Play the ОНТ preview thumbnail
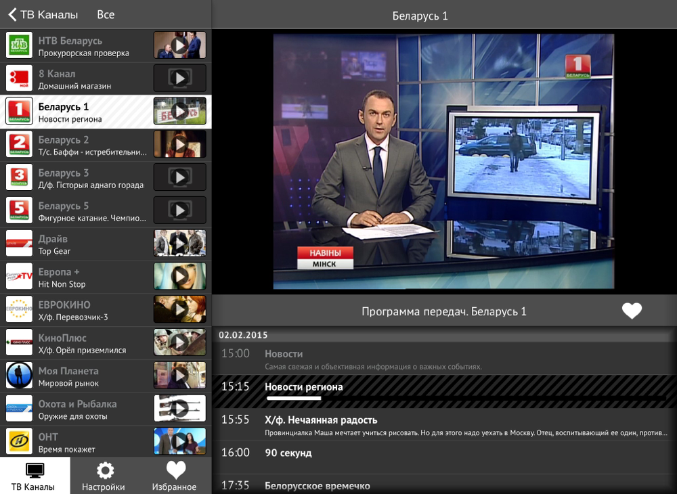 (x=180, y=441)
